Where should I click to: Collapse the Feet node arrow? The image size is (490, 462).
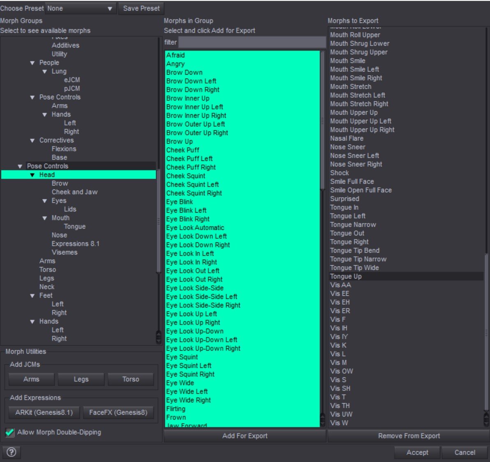[x=32, y=296]
